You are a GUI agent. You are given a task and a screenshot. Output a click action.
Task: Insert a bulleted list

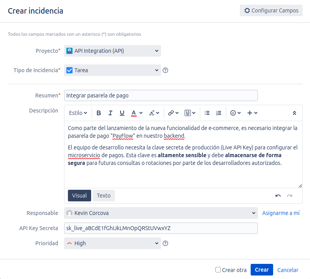pos(207,113)
